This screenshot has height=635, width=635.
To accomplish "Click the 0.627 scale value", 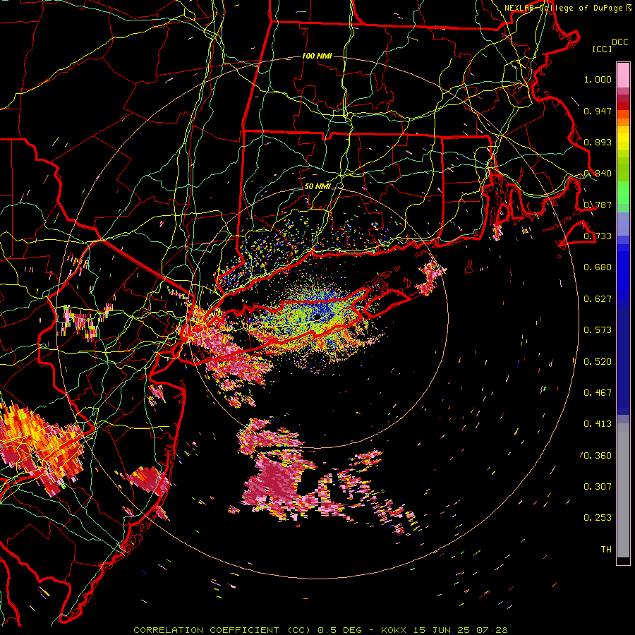I will tap(598, 299).
